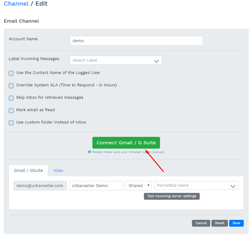Viewport: 249px width, 235px height.
Task: Expand the Permitted Users dropdown
Action: click(x=196, y=185)
